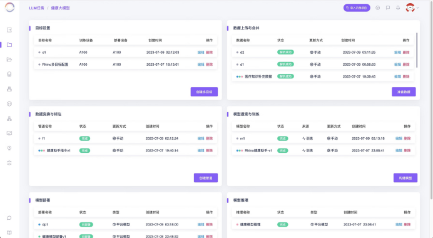Image resolution: width=433 pixels, height=238 pixels.
Task: Select the 健康助手指令v1 pipeline name
Action: pyautogui.click(x=59, y=151)
